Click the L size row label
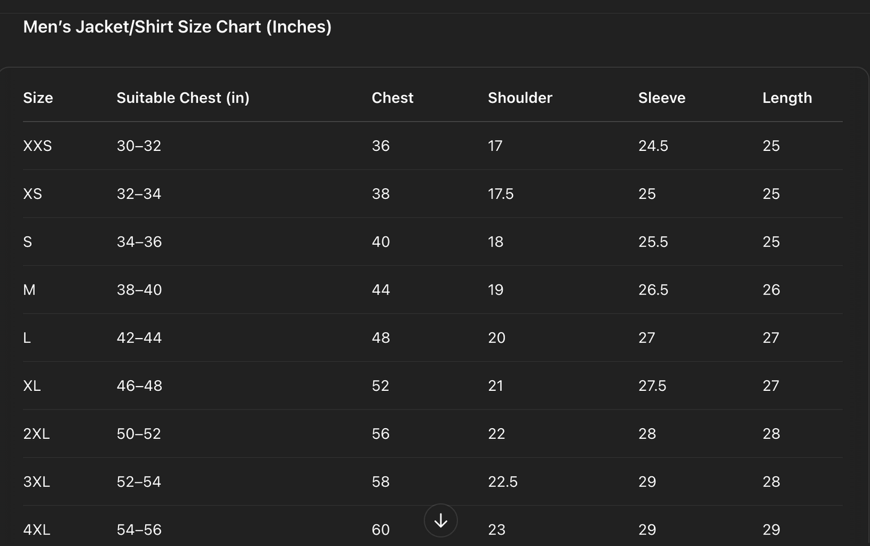 (x=27, y=338)
